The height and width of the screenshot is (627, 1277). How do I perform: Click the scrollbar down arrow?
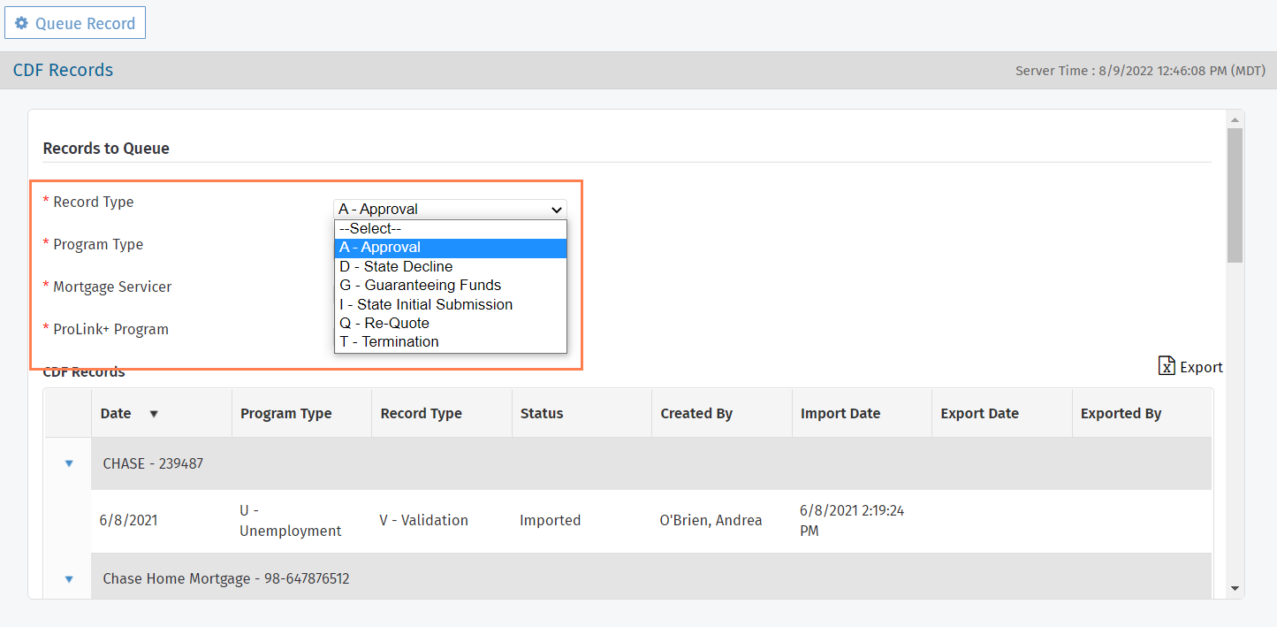[x=1235, y=588]
